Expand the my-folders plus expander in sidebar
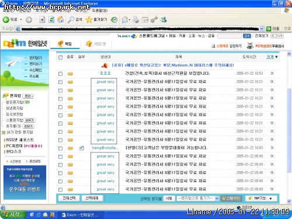The height and width of the screenshot is (219, 292). (4, 133)
